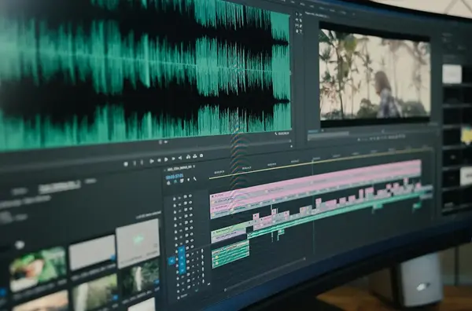Select the stacked green audio clips in timeline
472x311 pixels.
pyautogui.click(x=230, y=254)
